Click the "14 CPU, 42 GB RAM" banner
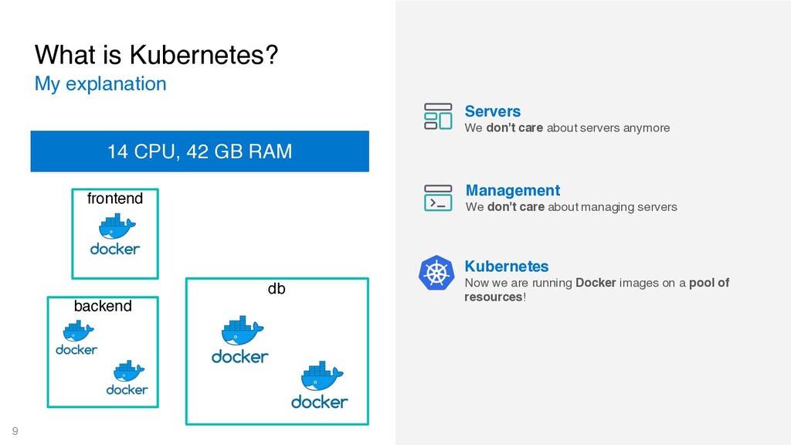This screenshot has height=445, width=791. tap(200, 151)
